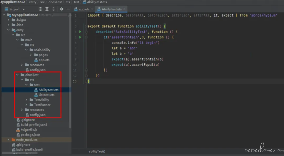Open the Project view dropdown
This screenshot has height=156, width=284.
pyautogui.click(x=15, y=9)
